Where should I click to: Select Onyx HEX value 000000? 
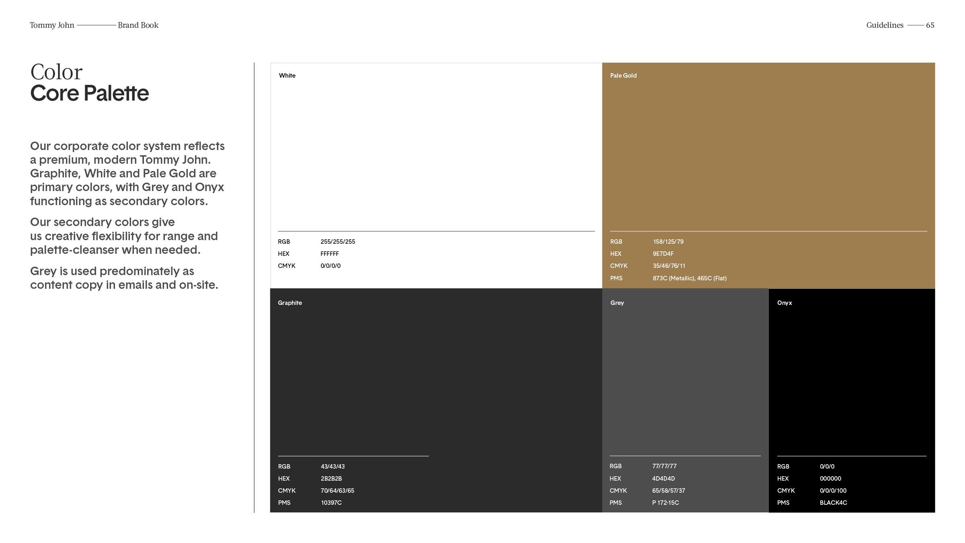coord(830,479)
